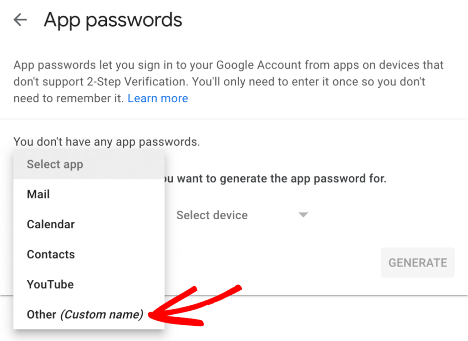468x341 pixels.
Task: Choose Contacts as the app type
Action: point(50,254)
